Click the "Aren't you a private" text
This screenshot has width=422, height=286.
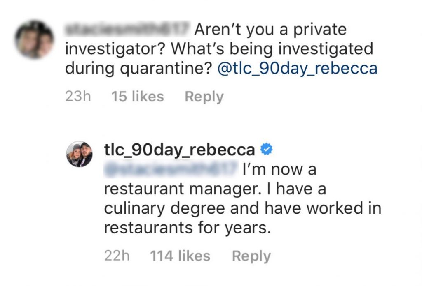click(x=270, y=30)
